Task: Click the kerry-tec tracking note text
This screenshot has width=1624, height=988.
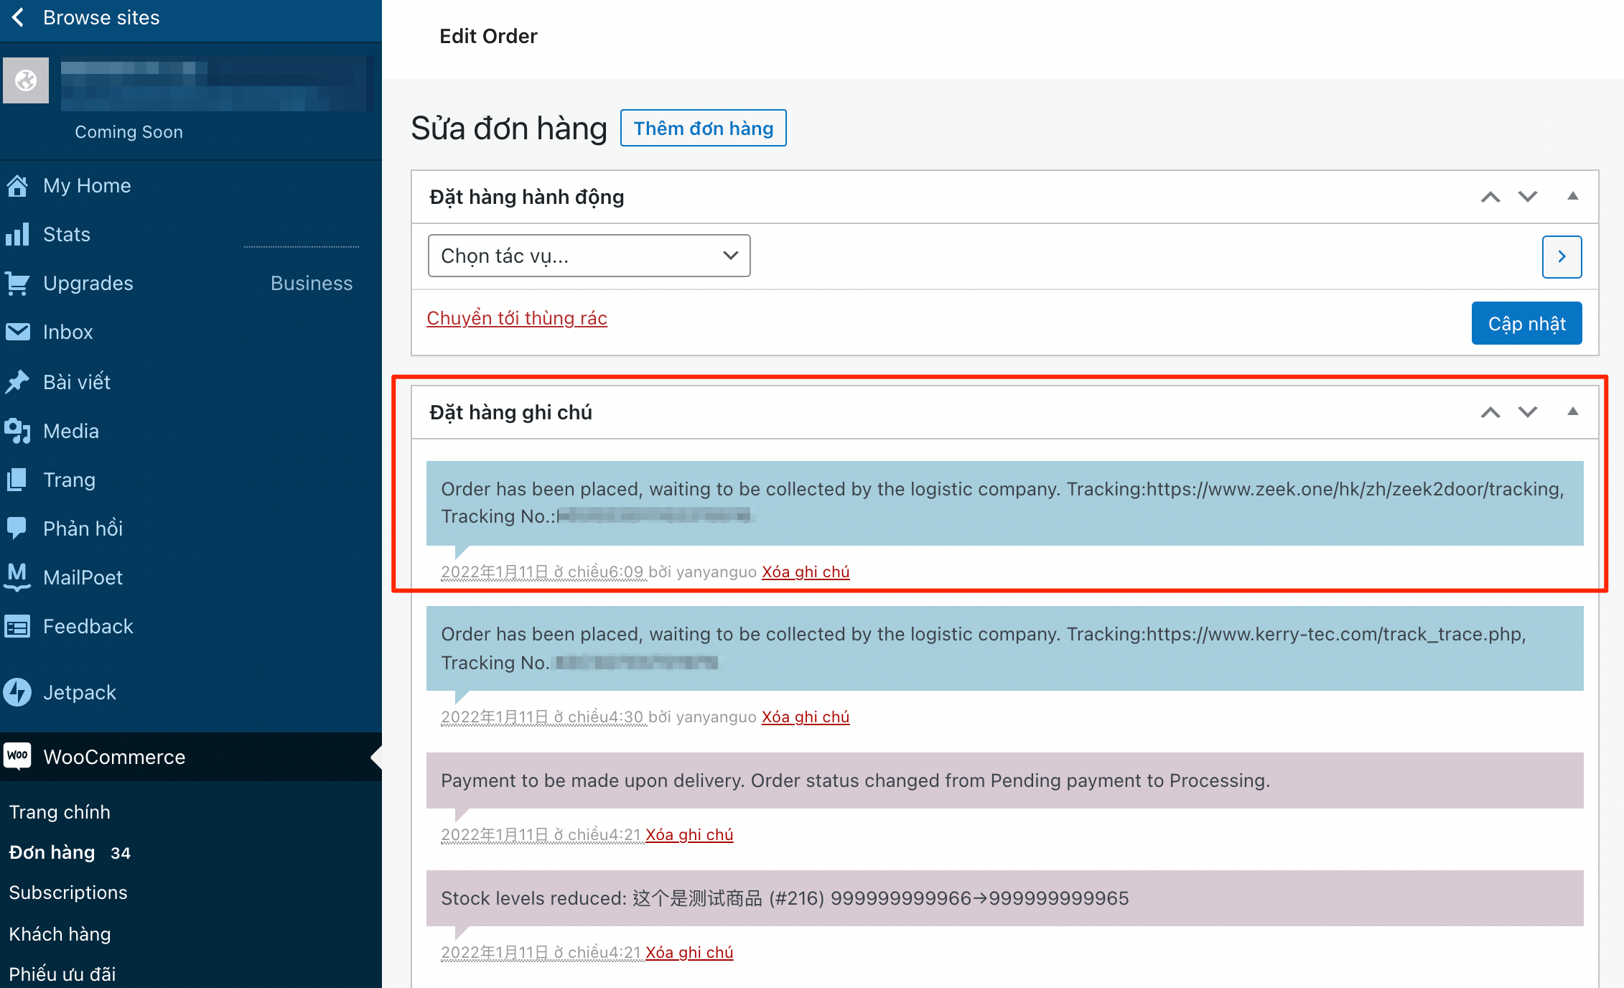Action: coord(984,648)
